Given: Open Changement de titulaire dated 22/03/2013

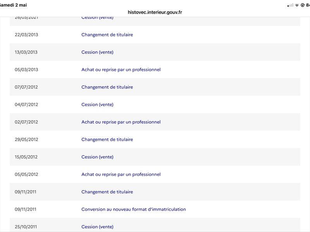Looking at the screenshot, I should (x=107, y=35).
